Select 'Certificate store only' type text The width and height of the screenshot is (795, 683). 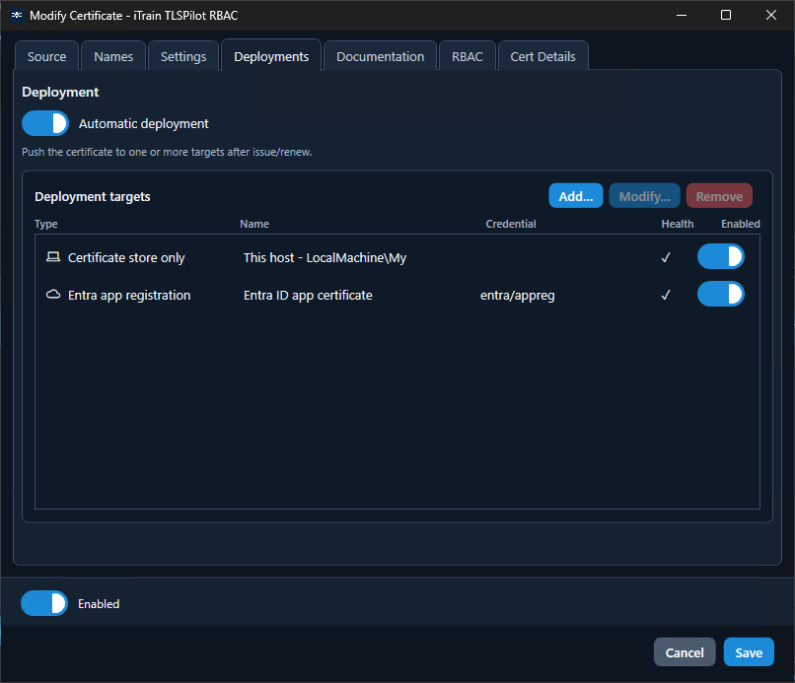pos(126,257)
